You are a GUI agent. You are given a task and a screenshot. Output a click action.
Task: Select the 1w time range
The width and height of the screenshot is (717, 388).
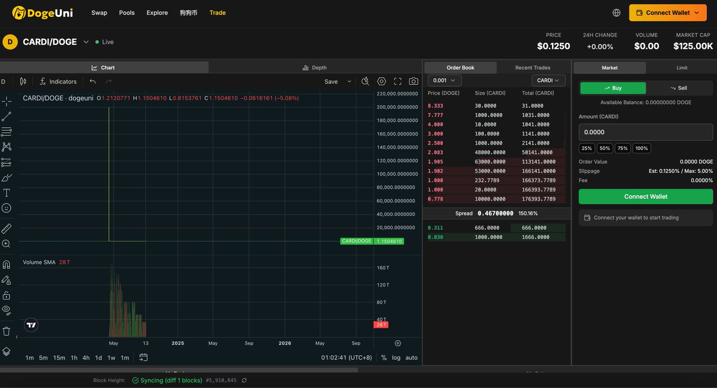[x=111, y=358]
